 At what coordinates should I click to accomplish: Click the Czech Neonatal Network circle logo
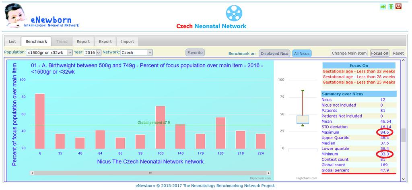[234, 13]
